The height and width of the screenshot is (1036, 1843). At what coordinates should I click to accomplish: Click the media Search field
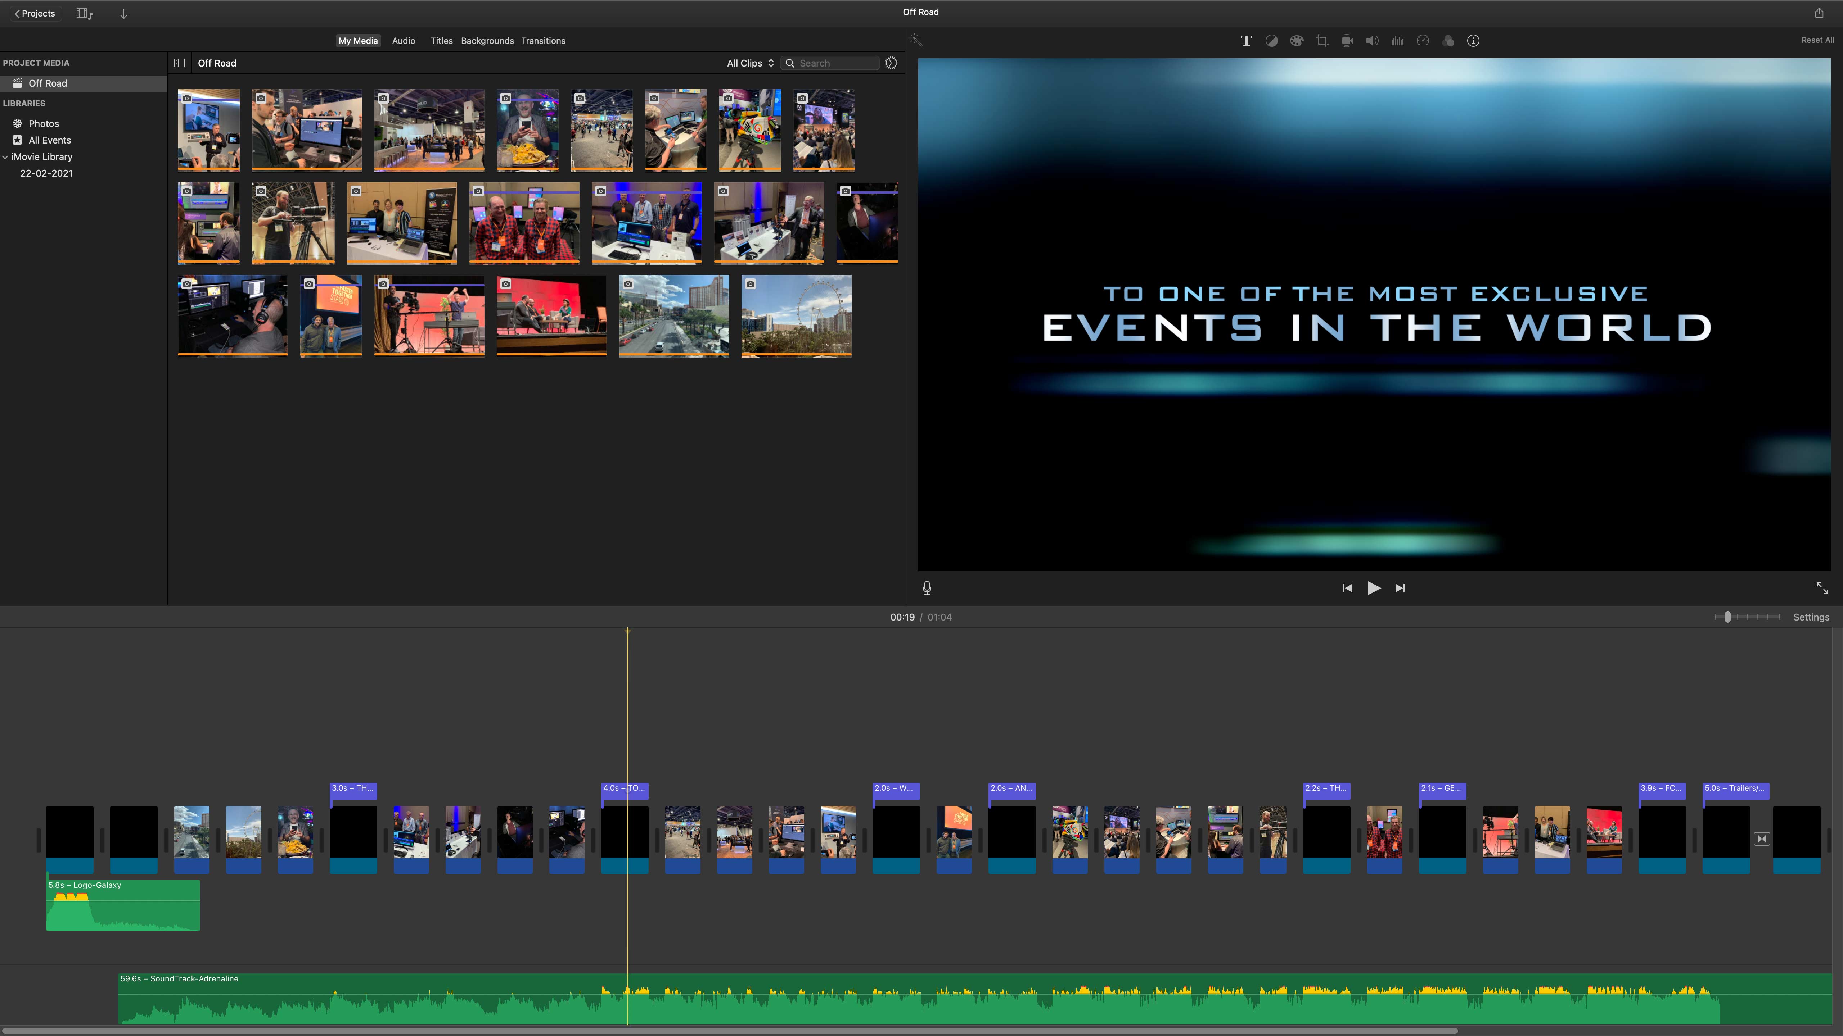[830, 63]
